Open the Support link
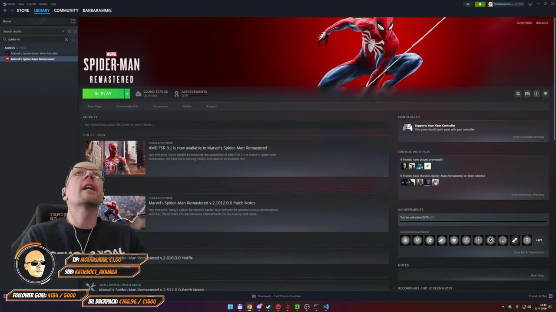 pos(211,106)
